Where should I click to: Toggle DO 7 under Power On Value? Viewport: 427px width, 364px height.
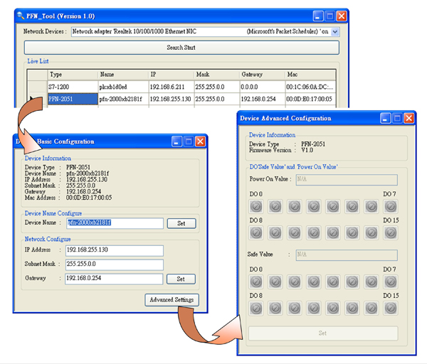(x=390, y=206)
